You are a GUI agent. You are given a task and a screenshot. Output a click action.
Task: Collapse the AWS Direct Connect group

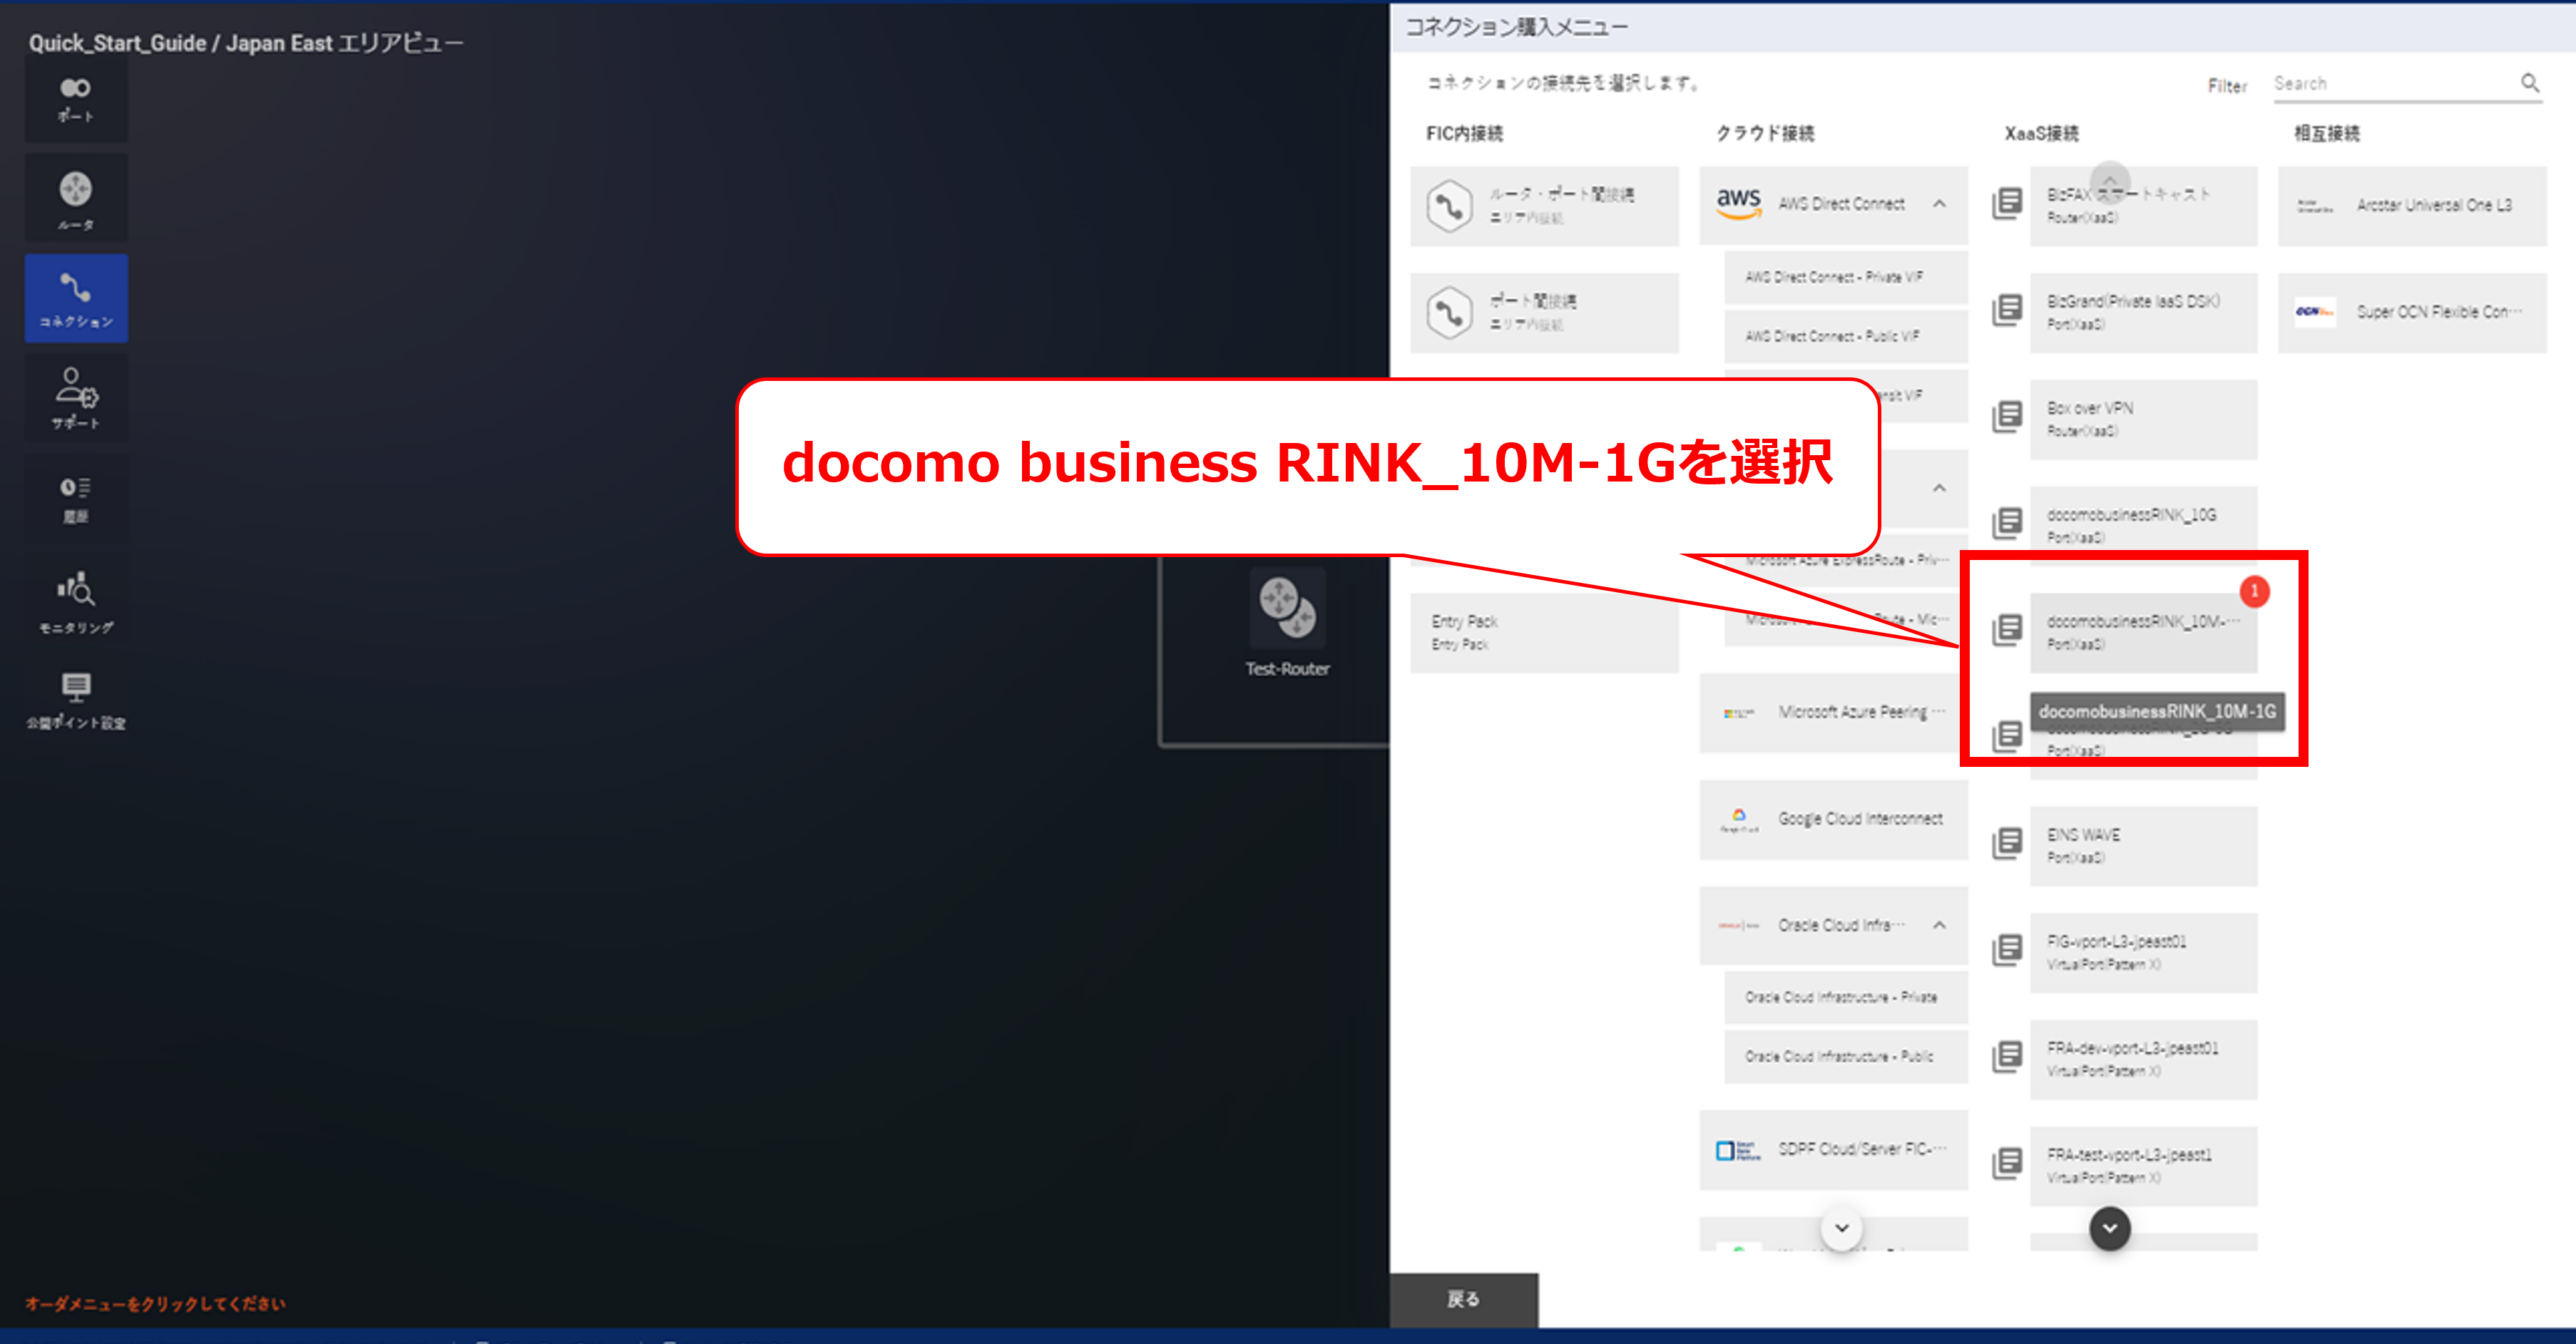pos(1939,204)
